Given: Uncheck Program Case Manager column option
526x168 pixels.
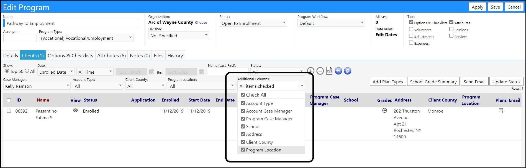Looking at the screenshot, I should click(x=243, y=119).
